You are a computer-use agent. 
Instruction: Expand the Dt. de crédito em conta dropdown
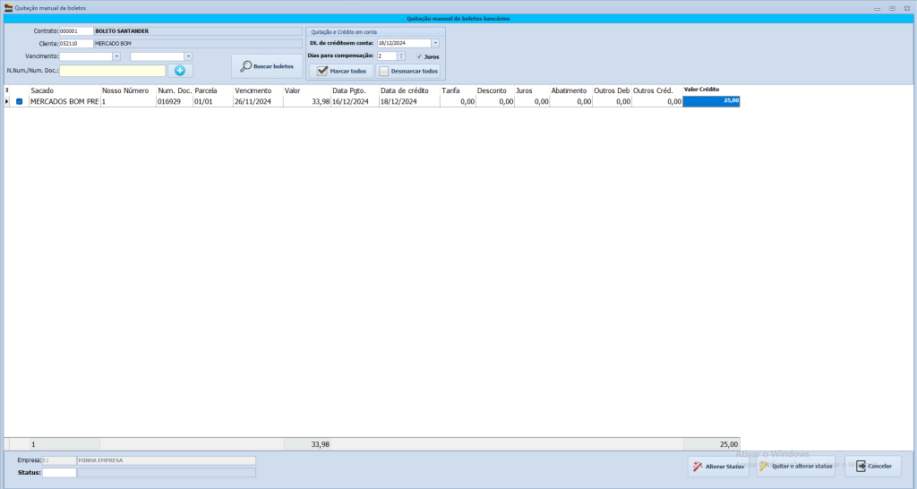435,43
